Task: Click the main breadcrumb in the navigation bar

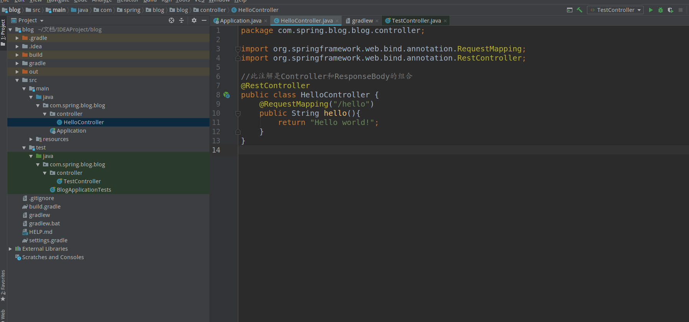Action: (56, 10)
